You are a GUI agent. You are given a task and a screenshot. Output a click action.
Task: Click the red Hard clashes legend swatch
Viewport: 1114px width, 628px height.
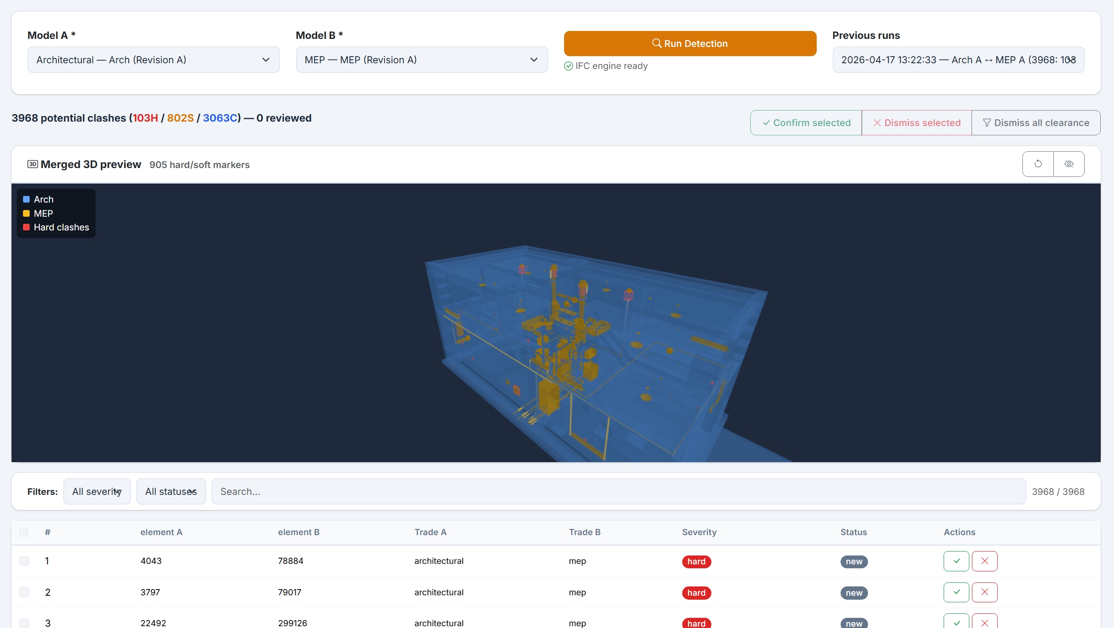(x=26, y=227)
